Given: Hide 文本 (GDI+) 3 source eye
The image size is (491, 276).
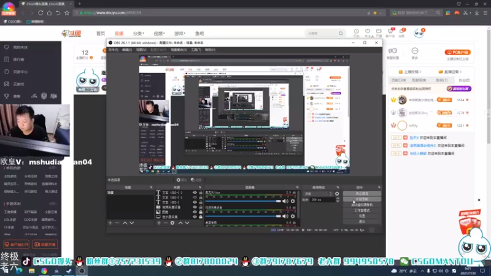Looking at the screenshot, I should click(x=195, y=193).
